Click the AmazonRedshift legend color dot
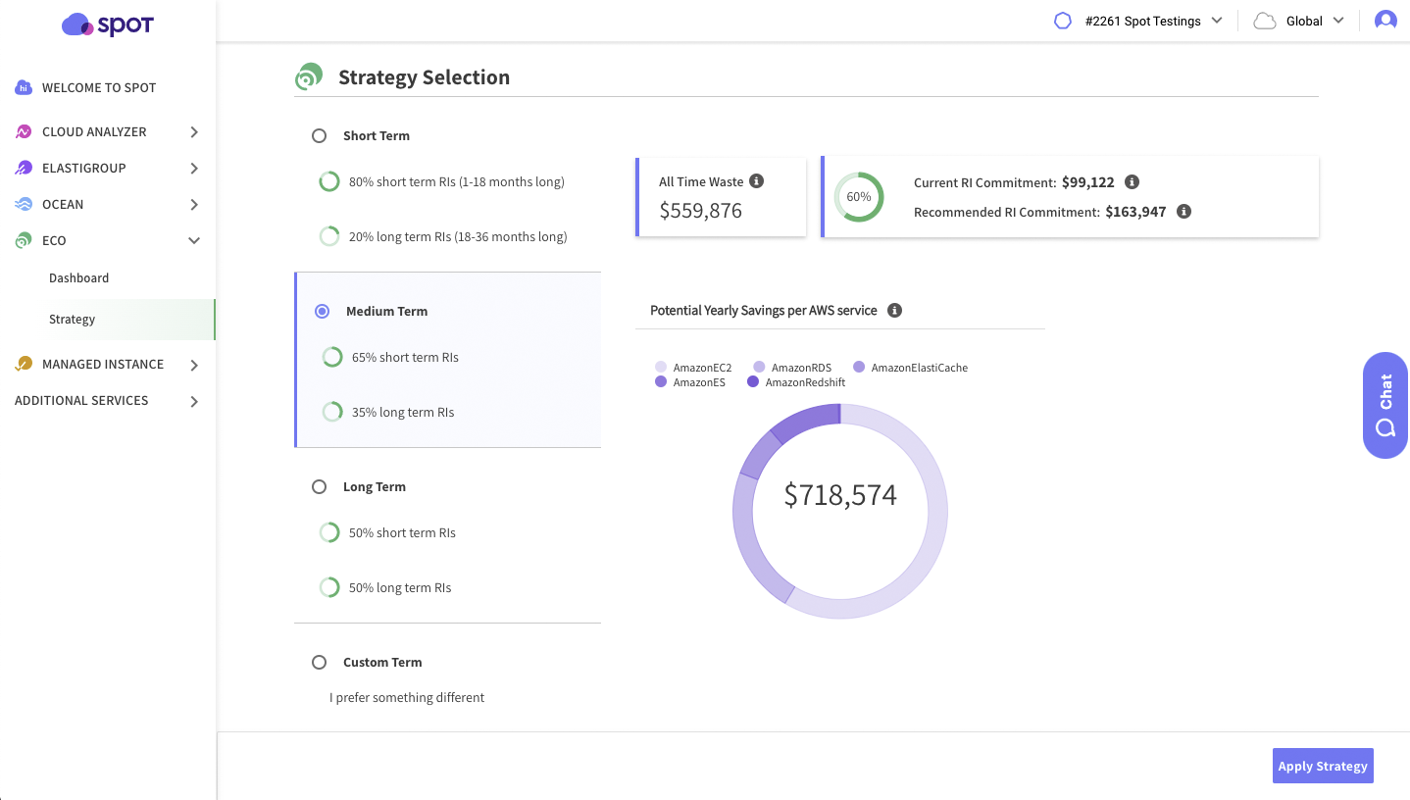This screenshot has width=1410, height=800. [753, 382]
